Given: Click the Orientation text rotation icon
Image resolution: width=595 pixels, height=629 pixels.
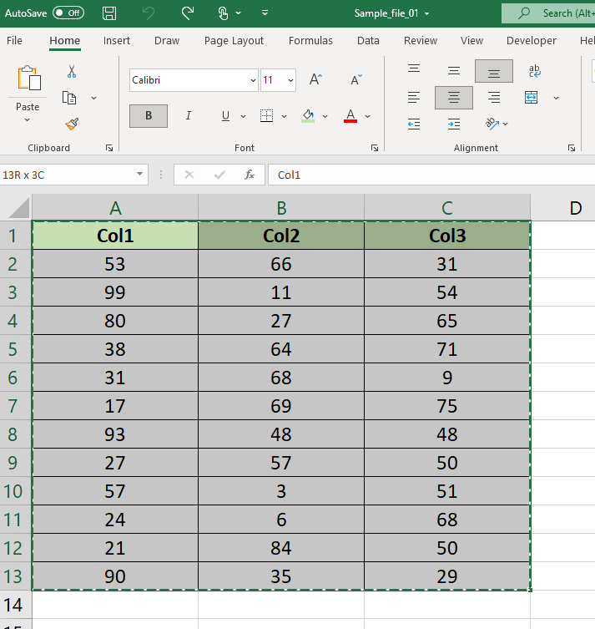Looking at the screenshot, I should pyautogui.click(x=492, y=124).
